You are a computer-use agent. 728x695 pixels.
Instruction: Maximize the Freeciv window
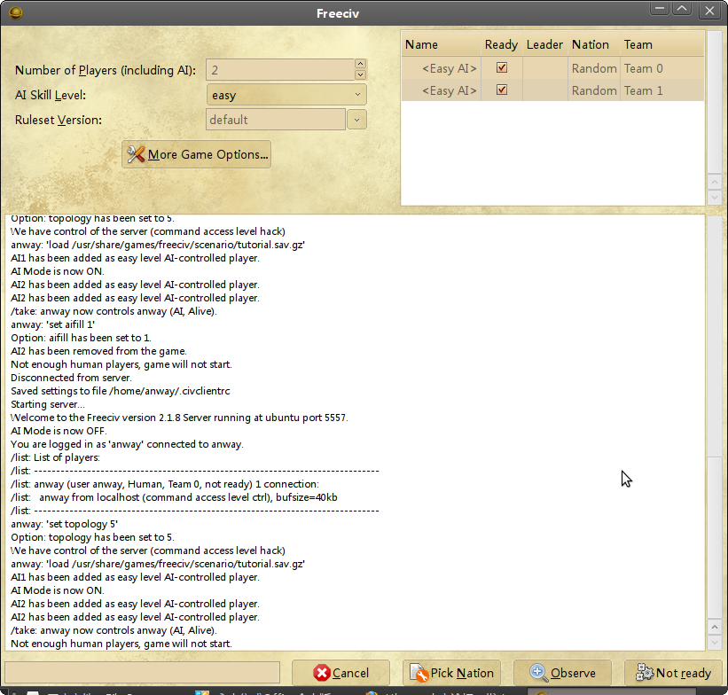[682, 9]
